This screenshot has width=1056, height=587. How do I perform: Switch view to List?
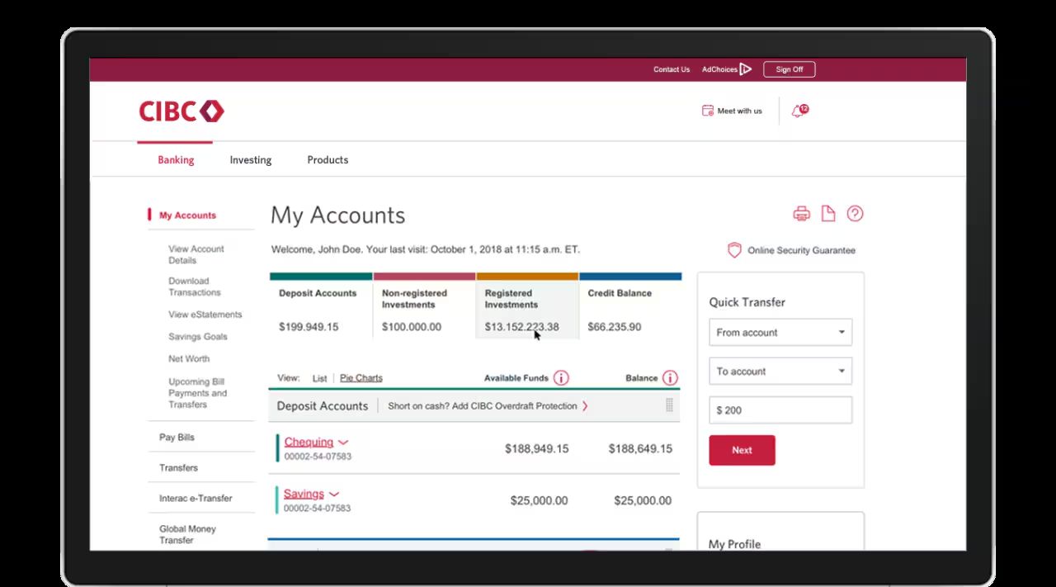tap(319, 378)
